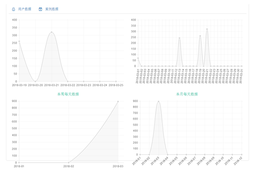265x172 pixels.
Task: Select the 2018-03-13 peak in monthly daily chart
Action: click(x=179, y=38)
